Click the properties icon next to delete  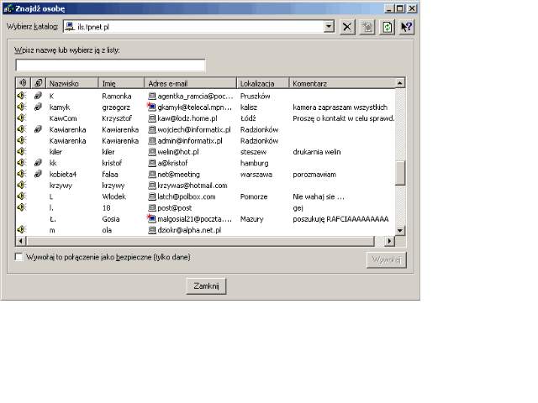pos(367,27)
